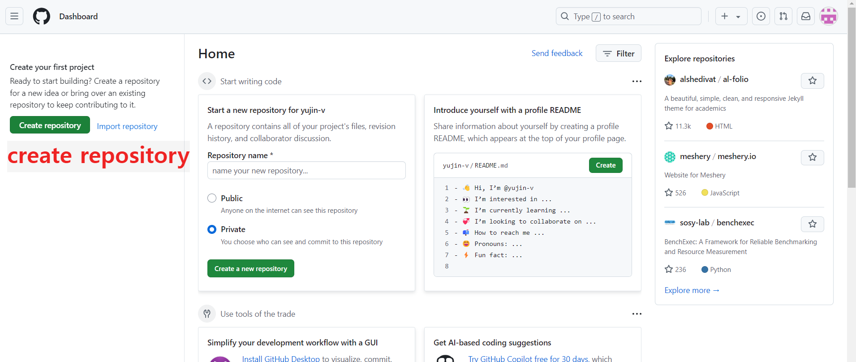
Task: Click the code brackets icon beside Start writing code
Action: click(207, 81)
